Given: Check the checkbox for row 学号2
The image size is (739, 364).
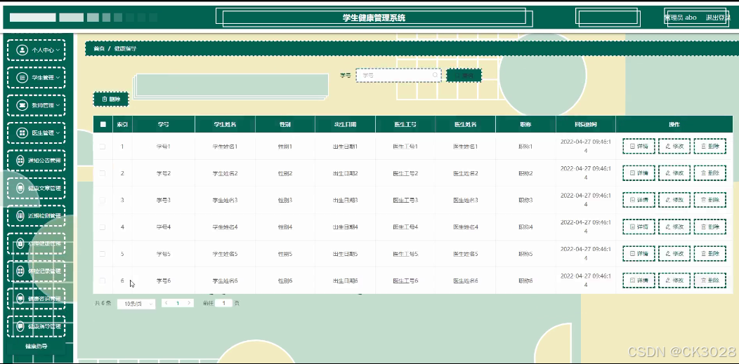Looking at the screenshot, I should (x=103, y=173).
